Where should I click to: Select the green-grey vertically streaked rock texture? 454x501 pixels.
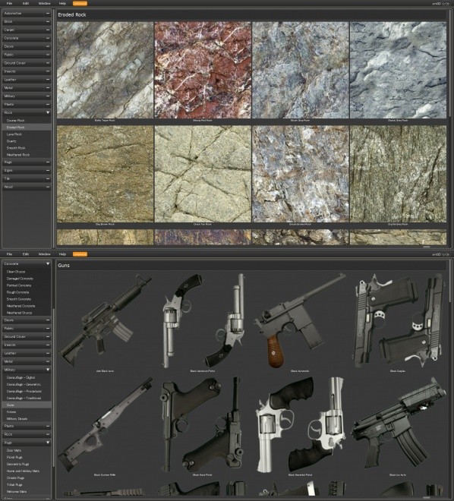(x=398, y=174)
